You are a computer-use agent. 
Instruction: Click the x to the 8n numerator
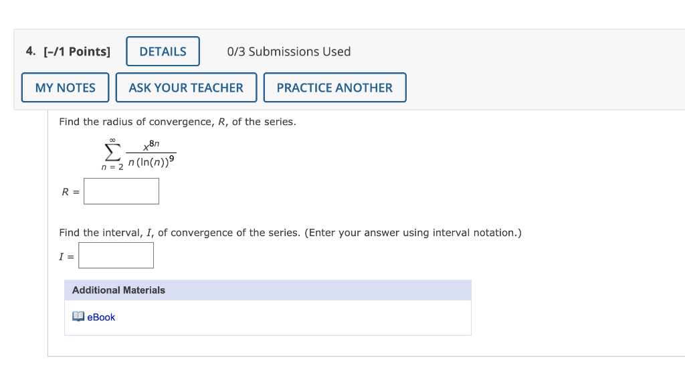[x=151, y=145]
